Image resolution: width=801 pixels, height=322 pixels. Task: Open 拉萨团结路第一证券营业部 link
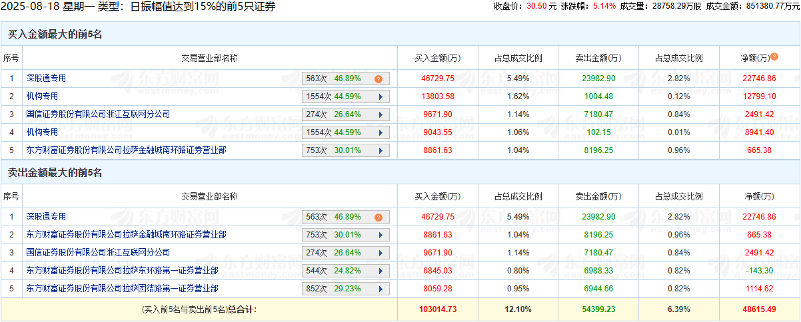[121, 289]
